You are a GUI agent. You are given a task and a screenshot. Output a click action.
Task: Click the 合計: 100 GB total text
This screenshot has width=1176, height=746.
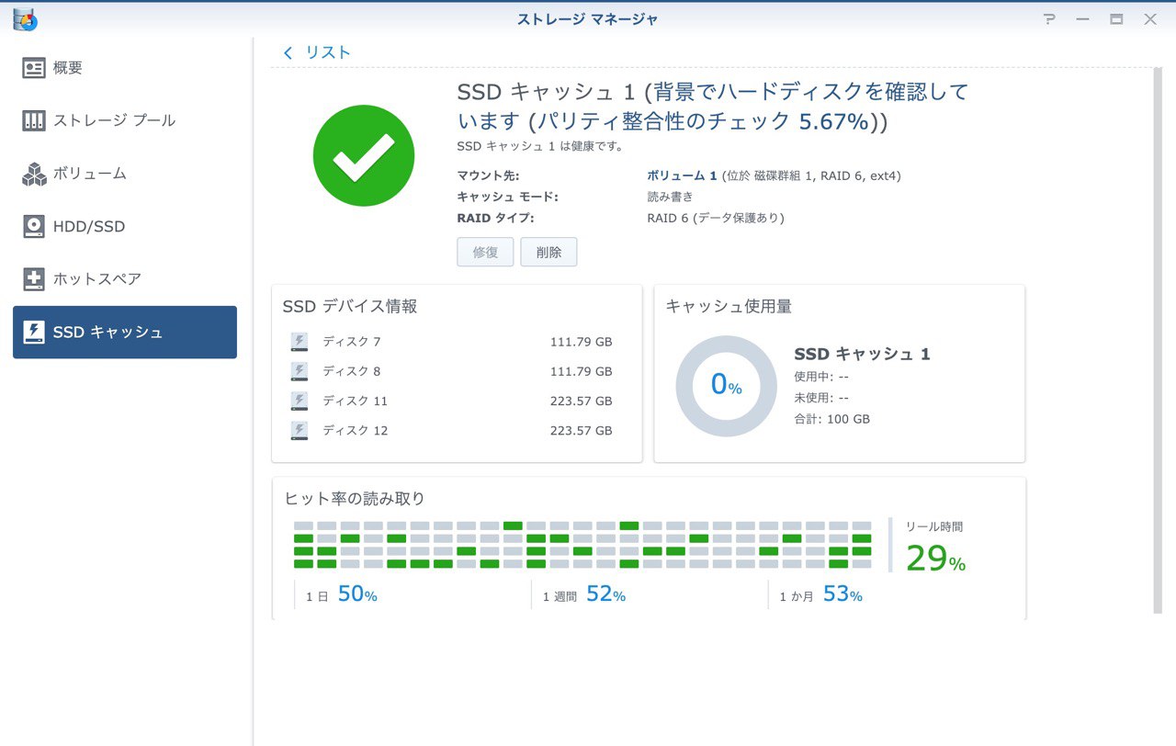coord(831,419)
